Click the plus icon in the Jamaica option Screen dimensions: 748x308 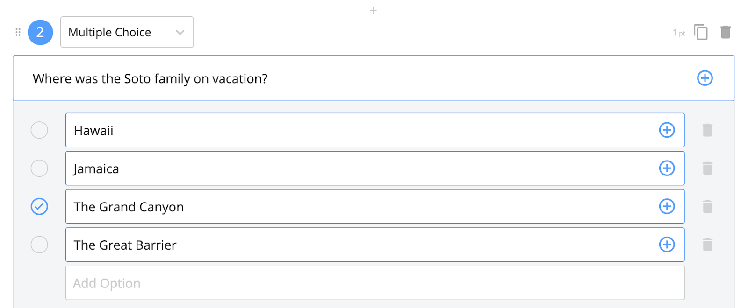point(667,168)
